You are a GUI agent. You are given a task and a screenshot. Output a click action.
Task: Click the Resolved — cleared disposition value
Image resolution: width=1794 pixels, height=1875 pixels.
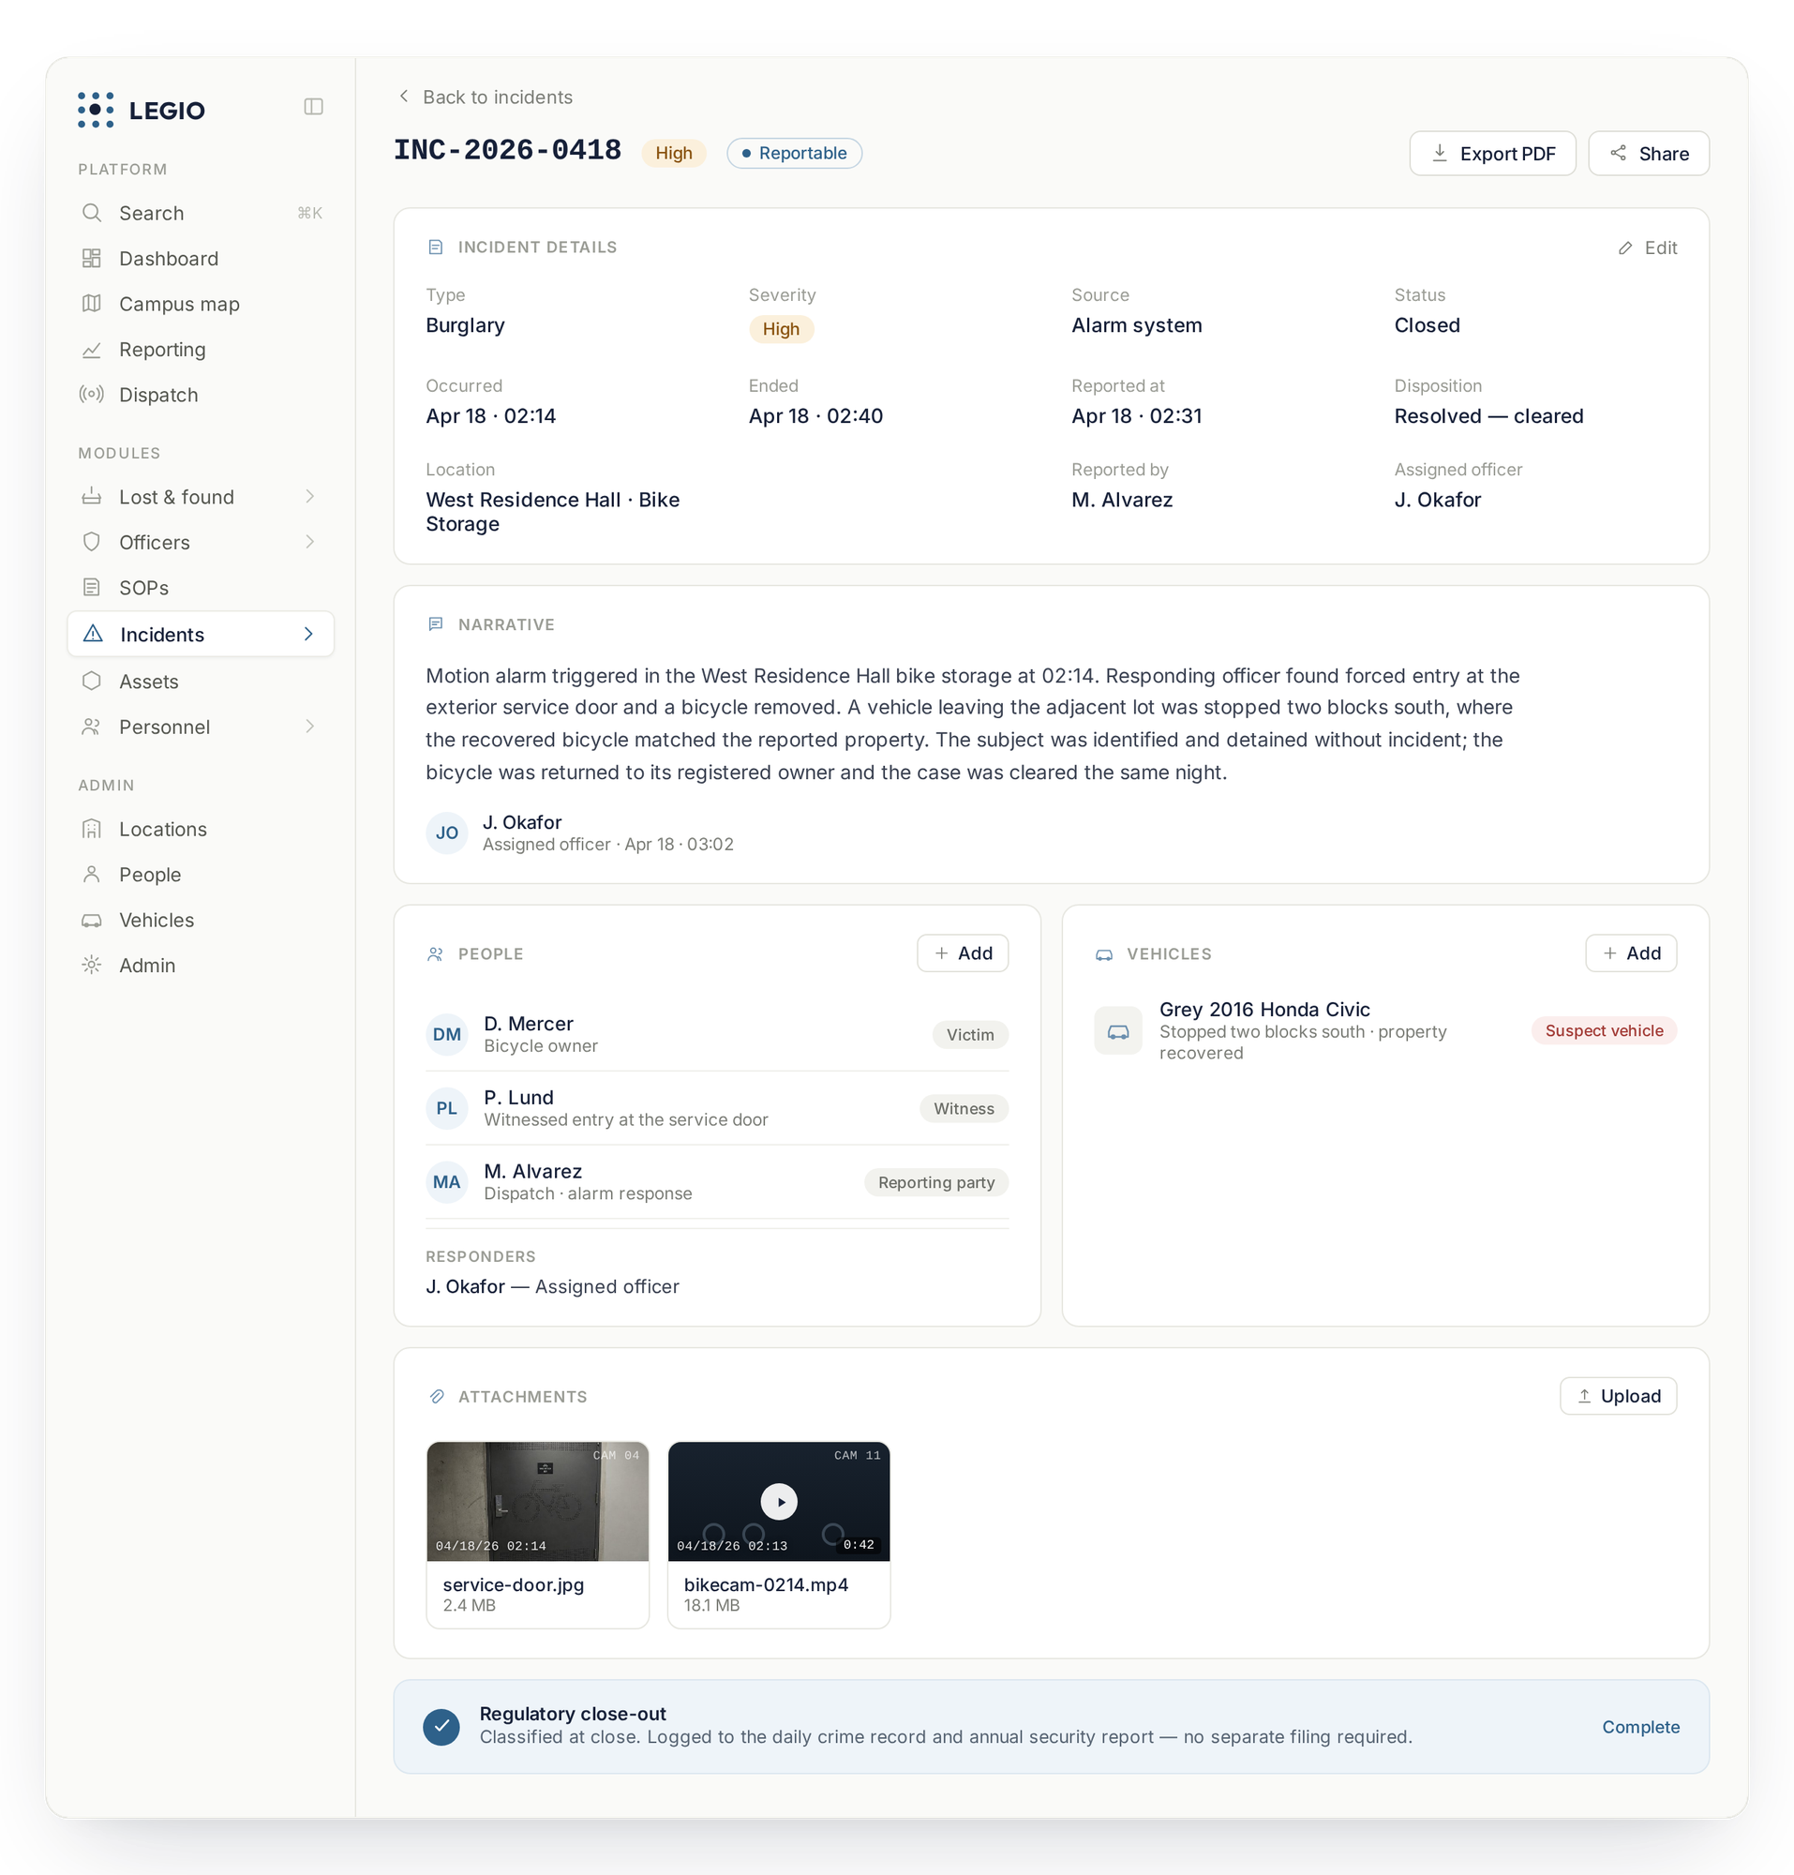tap(1488, 416)
